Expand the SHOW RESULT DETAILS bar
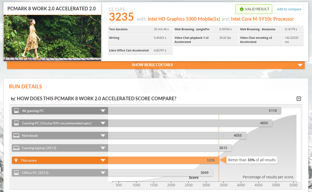The width and height of the screenshot is (312, 192). (156, 65)
